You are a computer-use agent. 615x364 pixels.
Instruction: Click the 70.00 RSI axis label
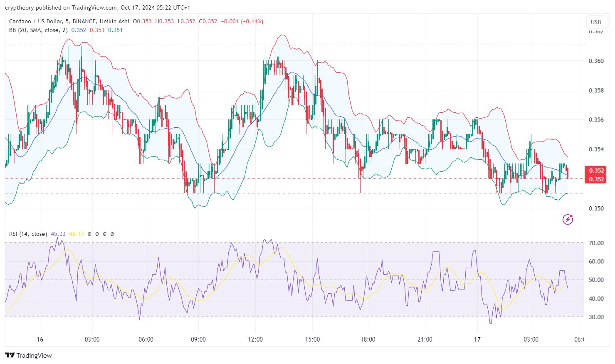pyautogui.click(x=596, y=243)
